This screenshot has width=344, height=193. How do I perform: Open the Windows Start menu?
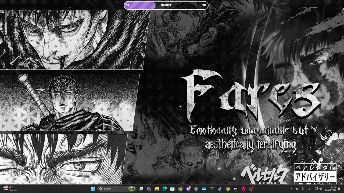click(93, 189)
